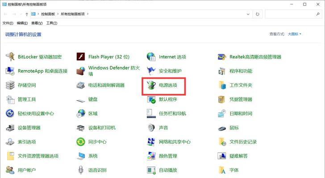325x178 pixels.
Task: Click the 用户帐户 text label
Action: (27, 170)
